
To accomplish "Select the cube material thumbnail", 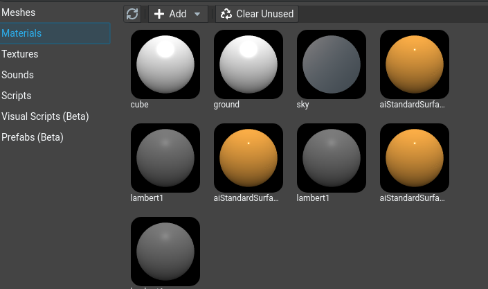I will [165, 64].
